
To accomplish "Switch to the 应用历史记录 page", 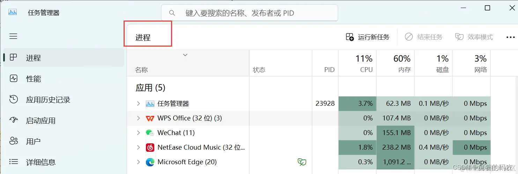I will pyautogui.click(x=64, y=100).
